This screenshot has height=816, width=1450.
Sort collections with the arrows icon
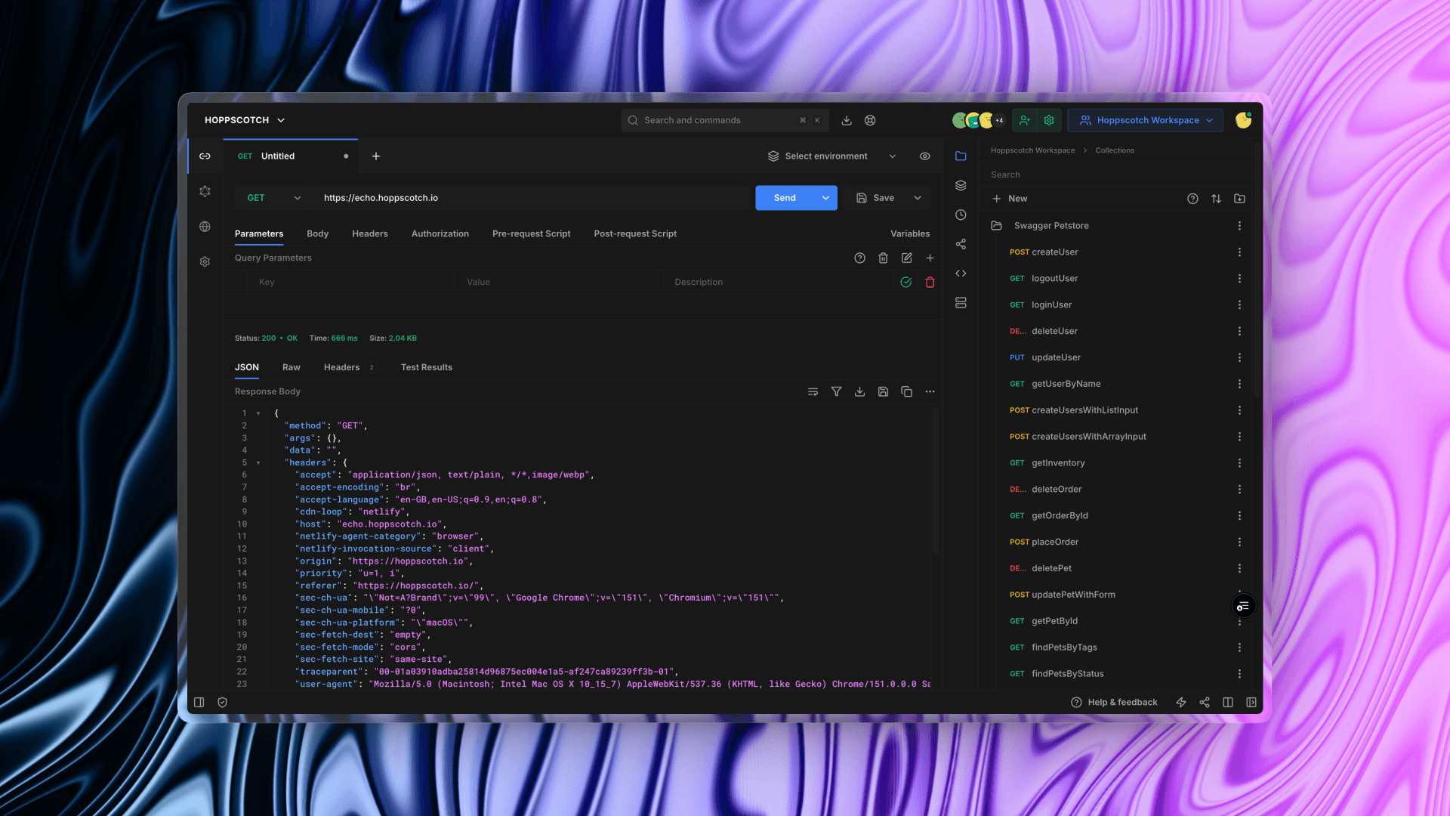(1216, 199)
